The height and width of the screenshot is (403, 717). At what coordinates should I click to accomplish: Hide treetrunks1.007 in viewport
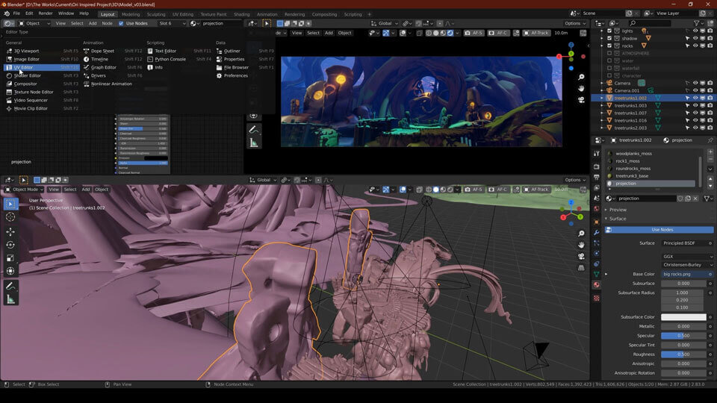(695, 113)
